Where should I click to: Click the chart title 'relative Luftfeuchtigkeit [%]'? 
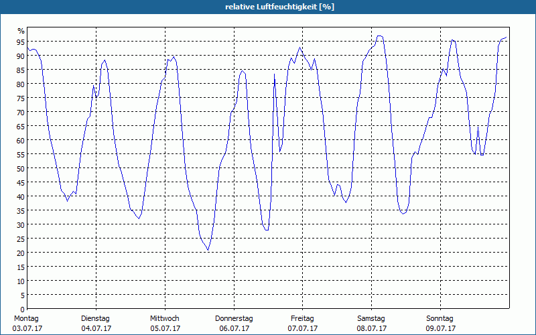(x=279, y=7)
